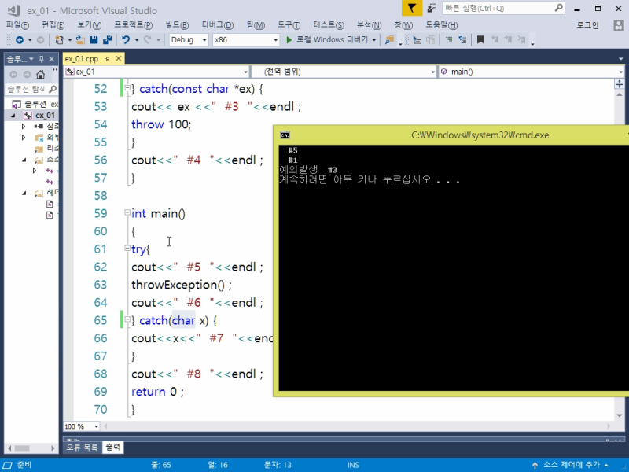Click the Open File folder icon

pyautogui.click(x=80, y=40)
